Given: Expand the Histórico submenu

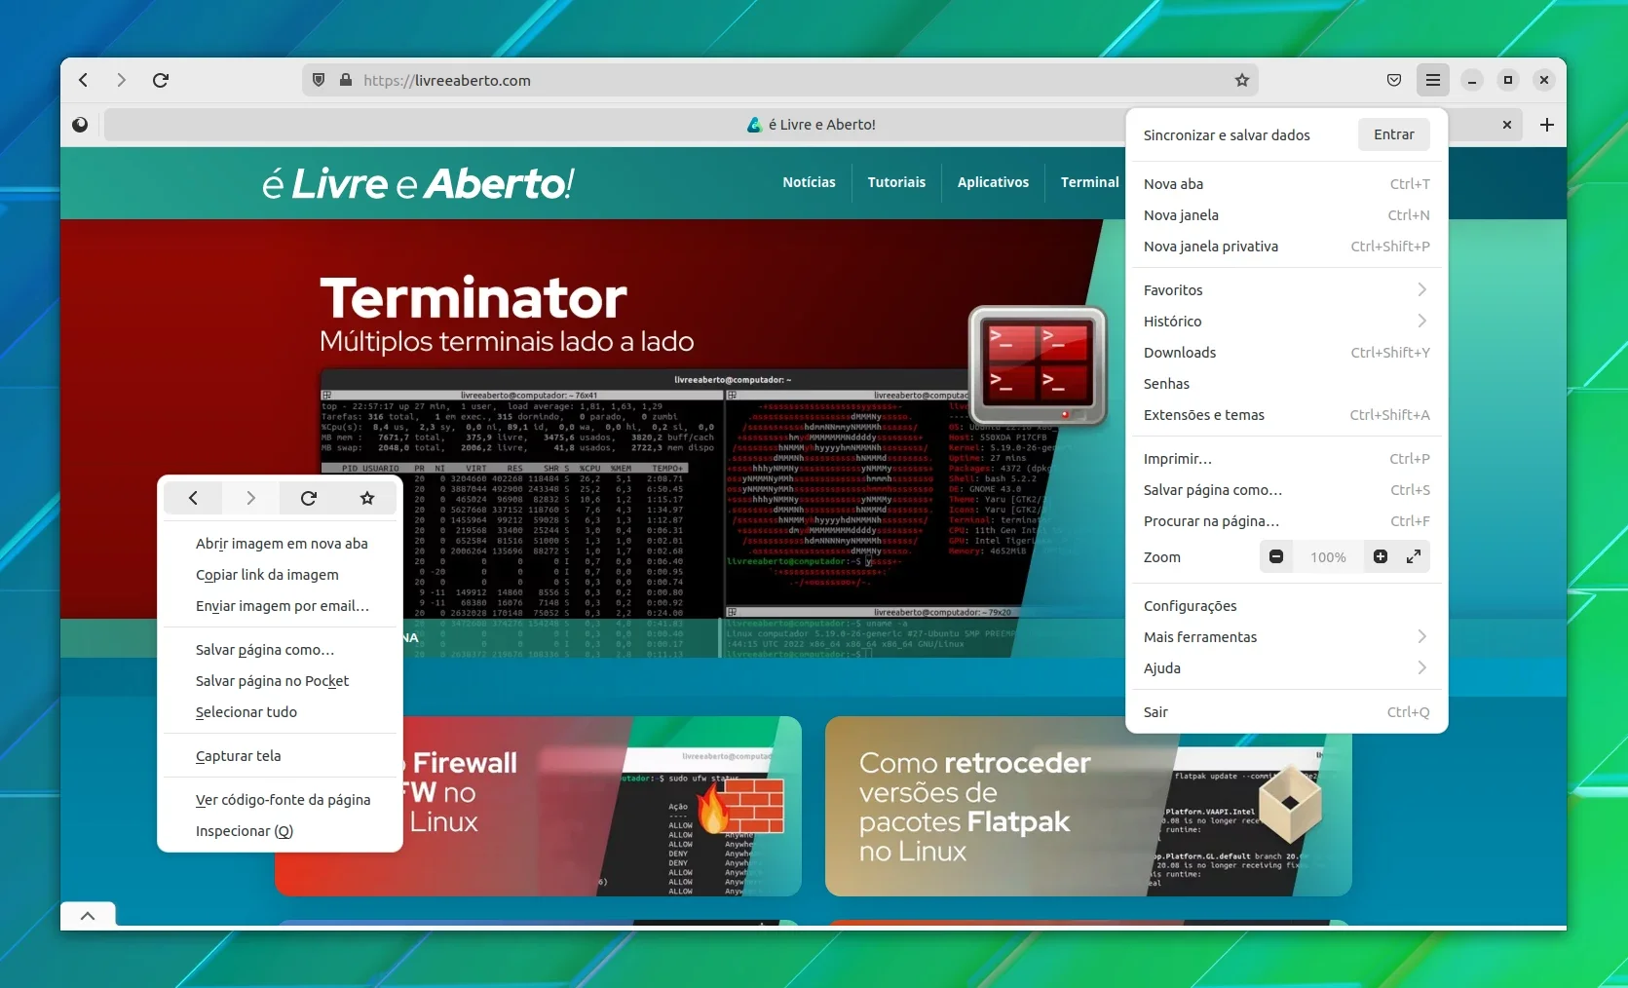Looking at the screenshot, I should [x=1286, y=321].
